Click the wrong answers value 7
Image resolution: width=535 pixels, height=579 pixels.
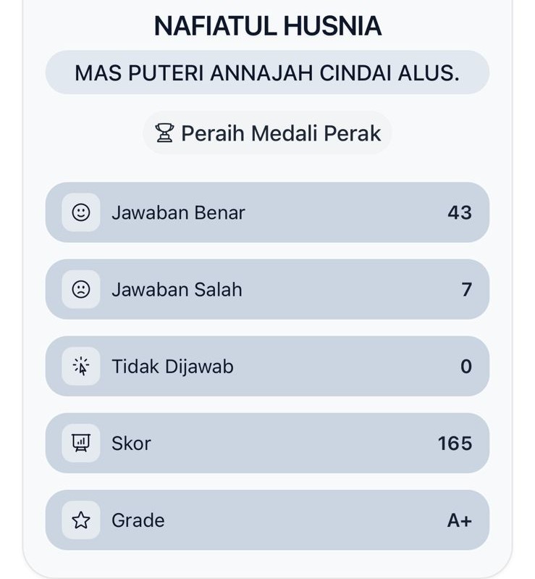click(466, 289)
